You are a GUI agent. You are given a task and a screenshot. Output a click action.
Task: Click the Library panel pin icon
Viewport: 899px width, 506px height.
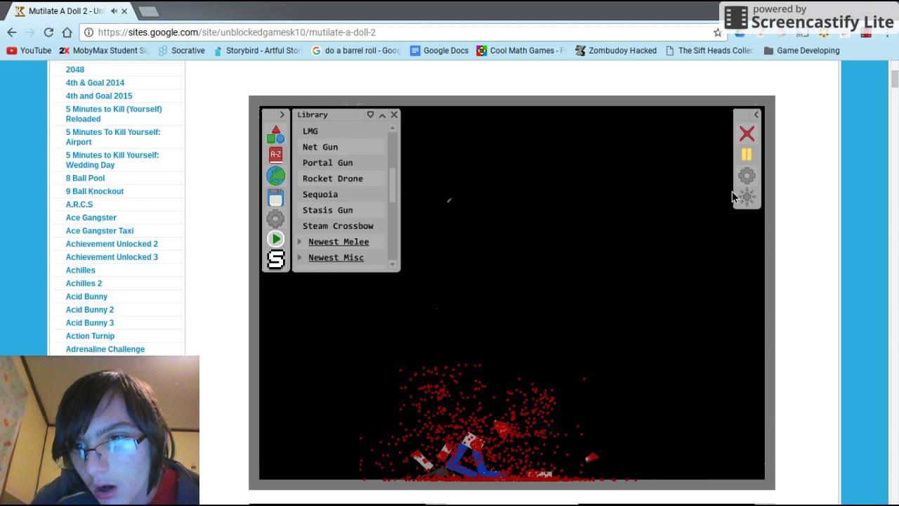[x=370, y=115]
